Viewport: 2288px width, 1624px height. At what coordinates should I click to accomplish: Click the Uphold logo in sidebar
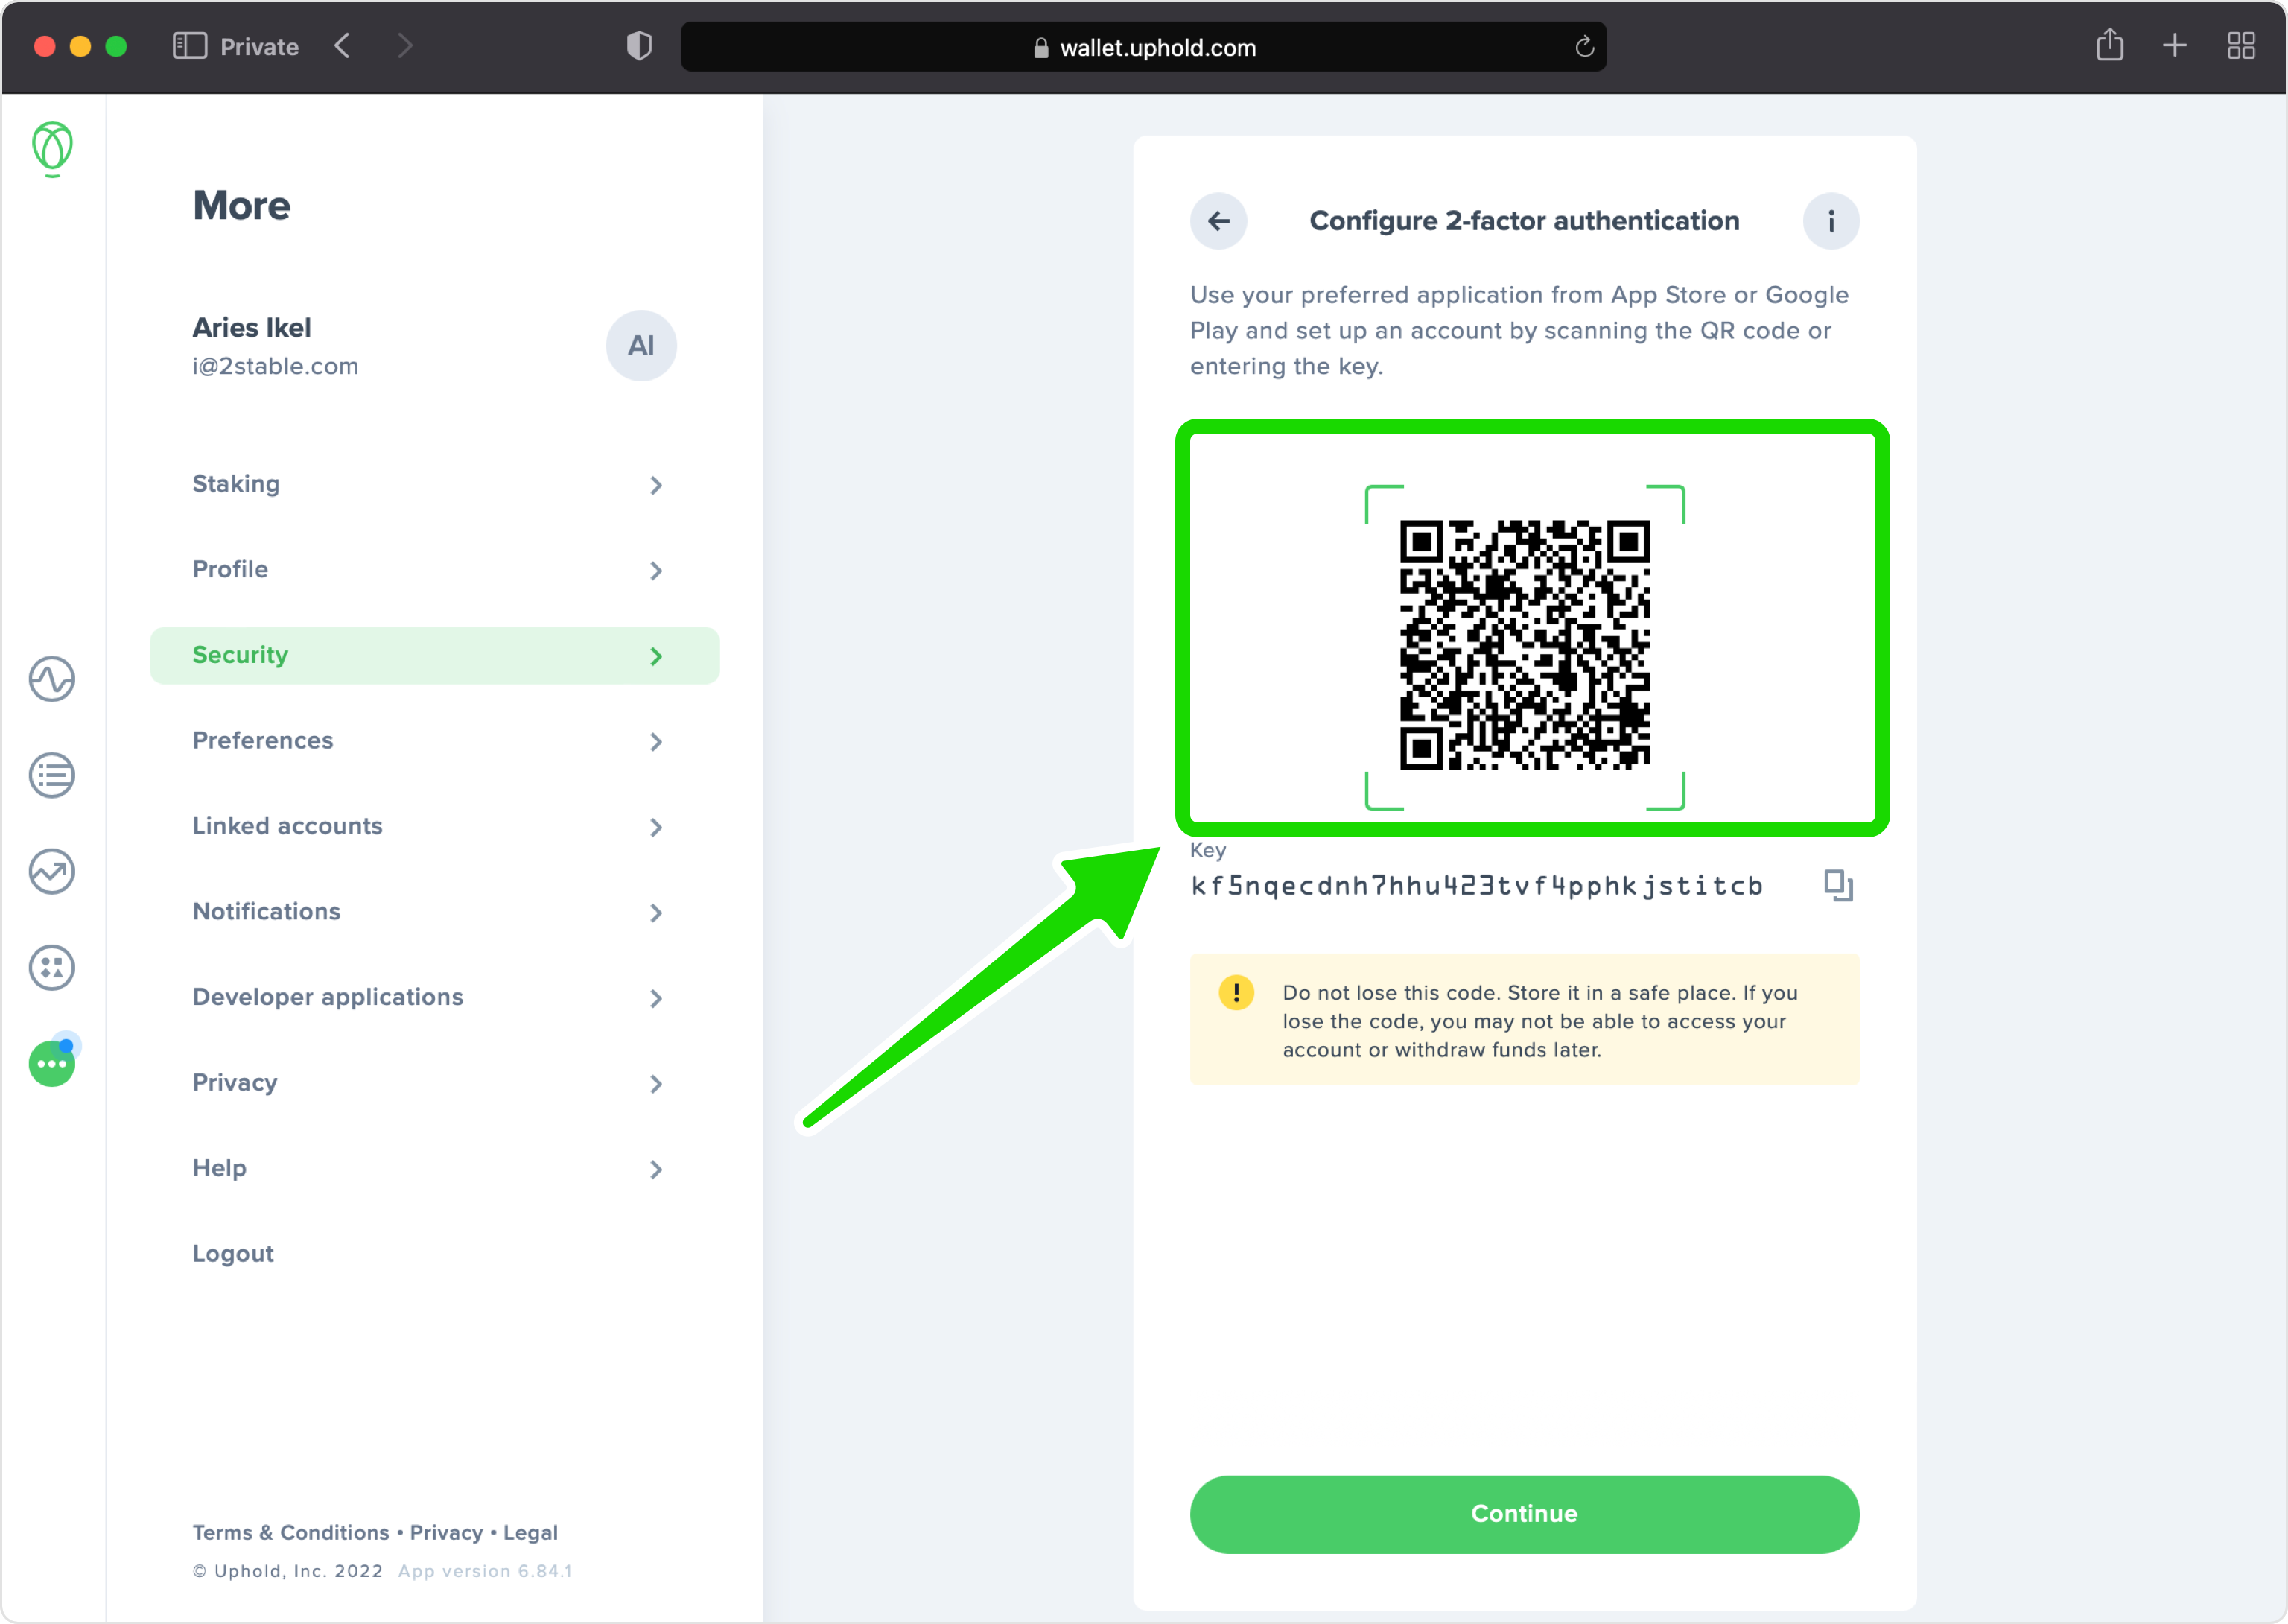click(x=52, y=149)
